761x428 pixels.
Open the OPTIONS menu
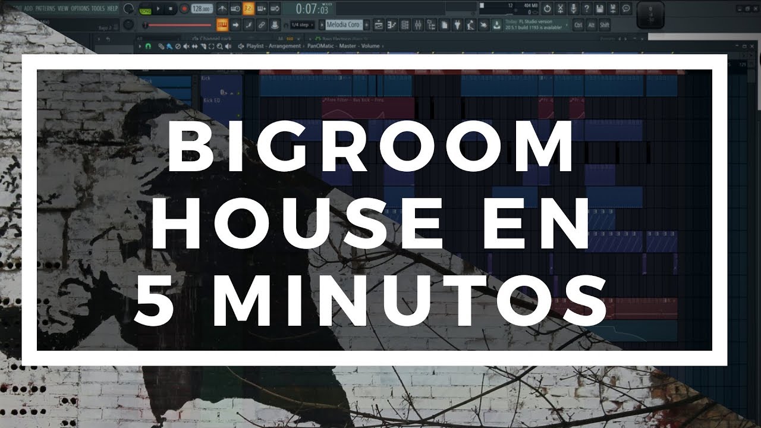[80, 9]
